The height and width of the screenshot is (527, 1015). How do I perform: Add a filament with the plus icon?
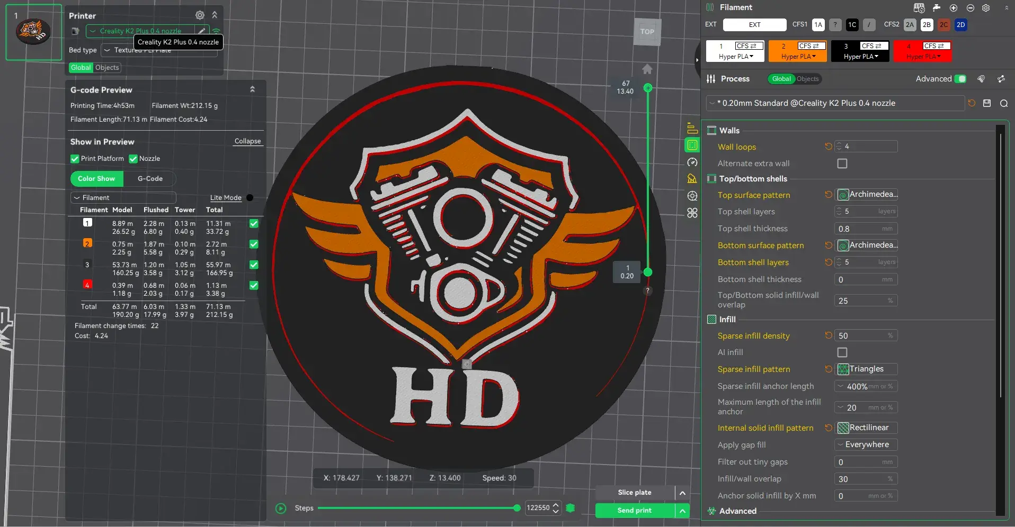[954, 8]
